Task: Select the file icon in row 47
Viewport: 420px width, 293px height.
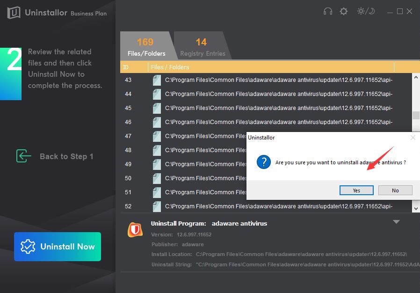Action: [x=157, y=136]
